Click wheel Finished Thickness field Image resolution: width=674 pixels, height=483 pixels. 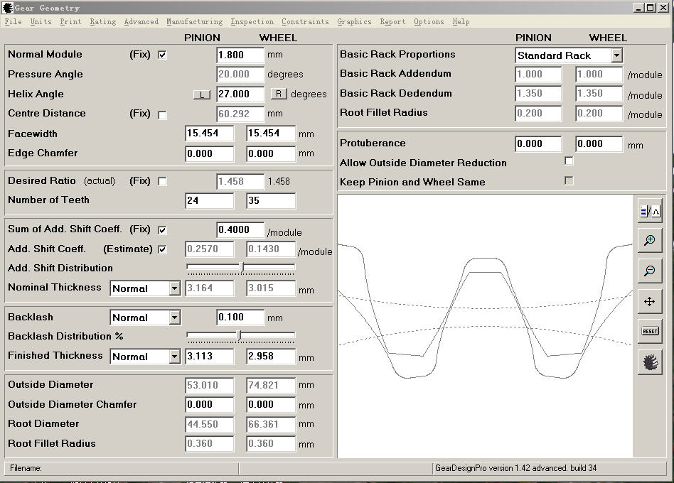271,356
